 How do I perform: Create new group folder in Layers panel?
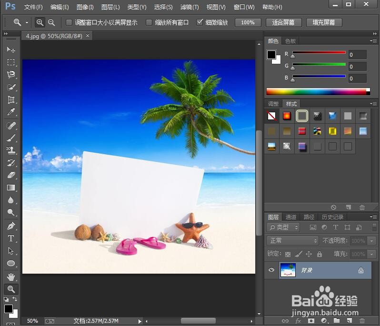pyautogui.click(x=337, y=321)
